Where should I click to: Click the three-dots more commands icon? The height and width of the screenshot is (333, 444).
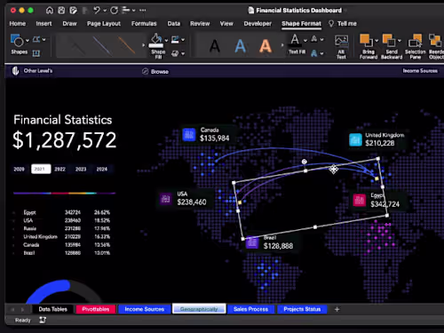pos(143,11)
